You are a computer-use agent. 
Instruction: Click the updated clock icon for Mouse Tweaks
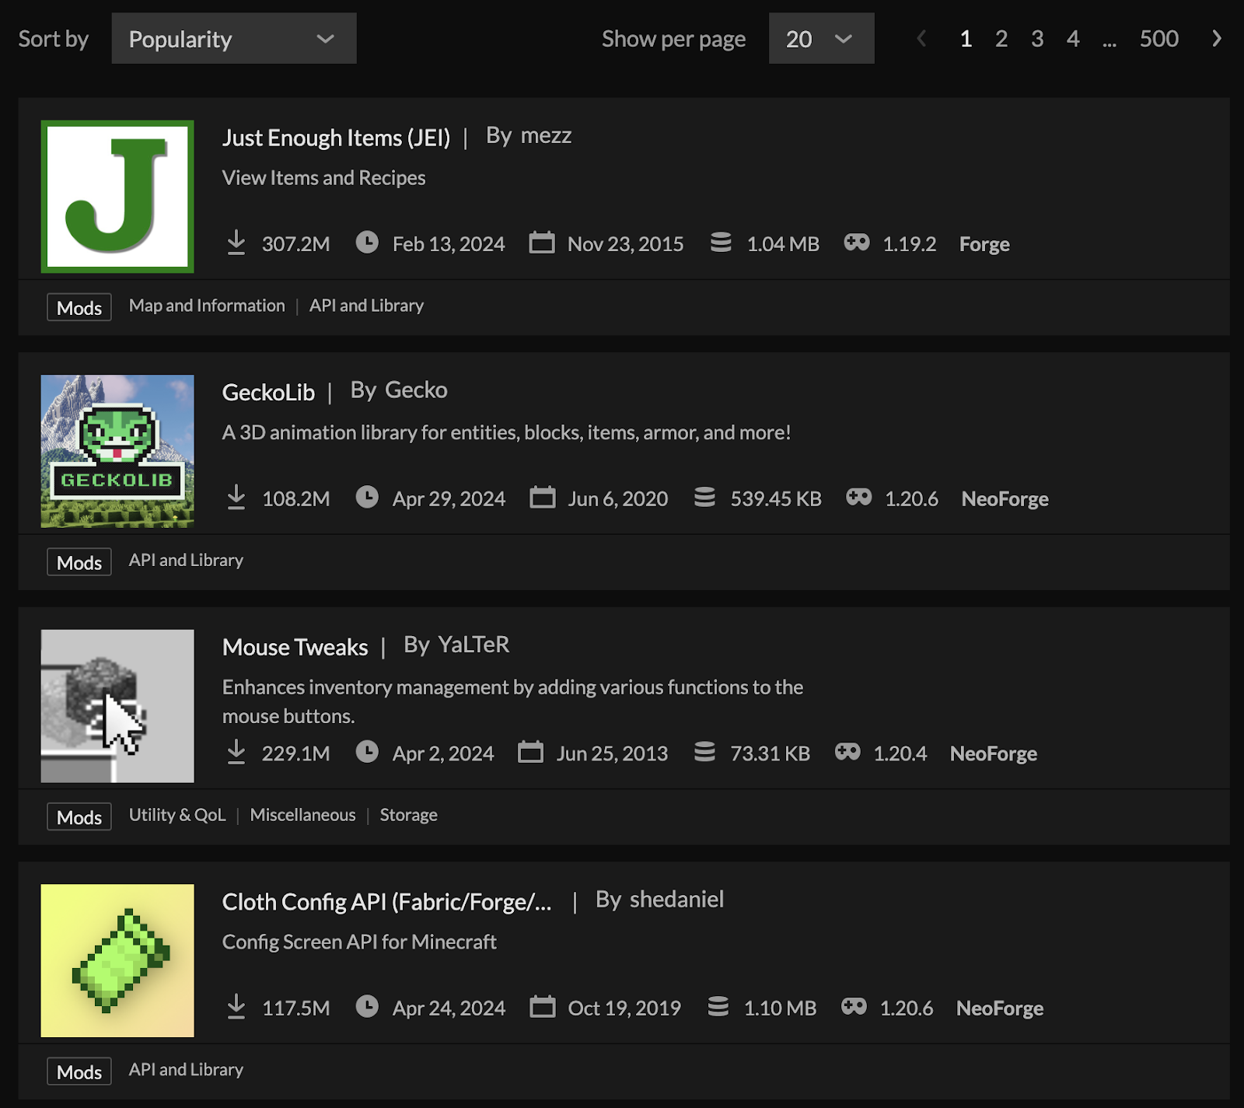pos(367,751)
